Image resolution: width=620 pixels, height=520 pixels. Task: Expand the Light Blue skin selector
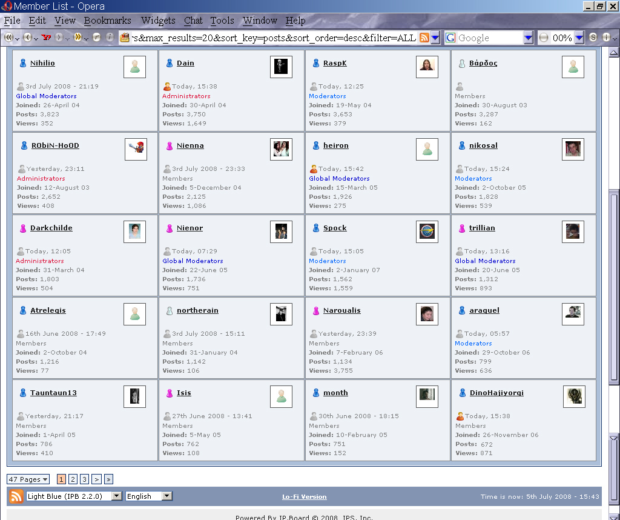[74, 496]
